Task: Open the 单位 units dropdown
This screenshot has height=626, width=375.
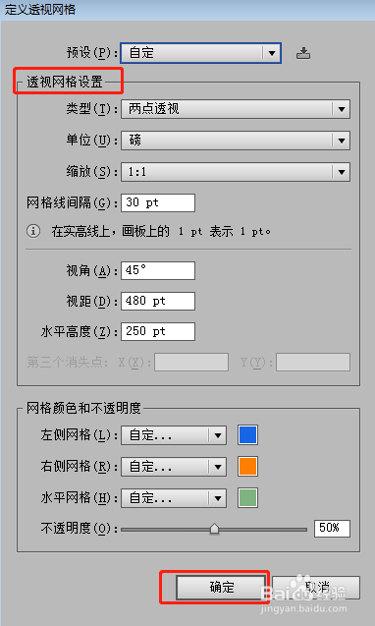Action: pyautogui.click(x=236, y=141)
